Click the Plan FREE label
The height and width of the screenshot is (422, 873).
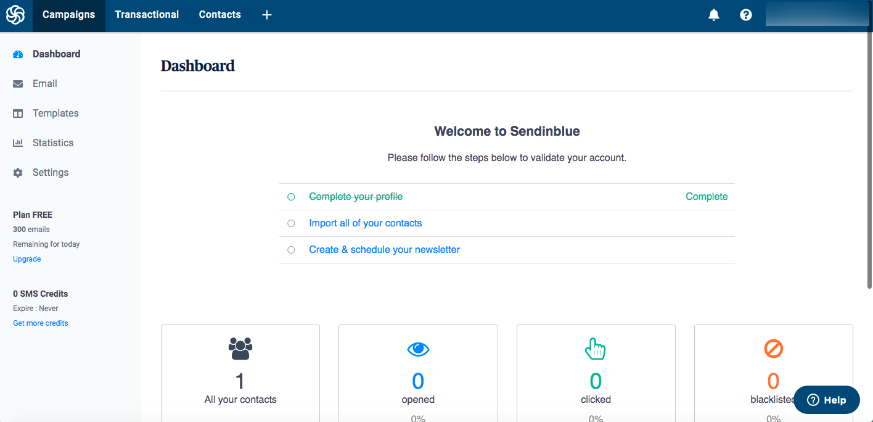(33, 215)
